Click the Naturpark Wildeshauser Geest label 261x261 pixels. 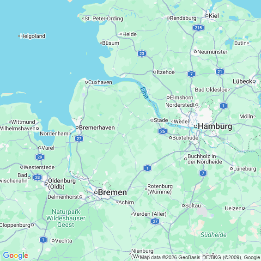[66, 218]
